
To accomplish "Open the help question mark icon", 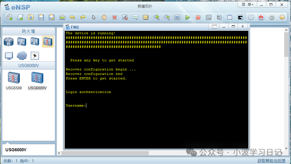I will (282, 18).
